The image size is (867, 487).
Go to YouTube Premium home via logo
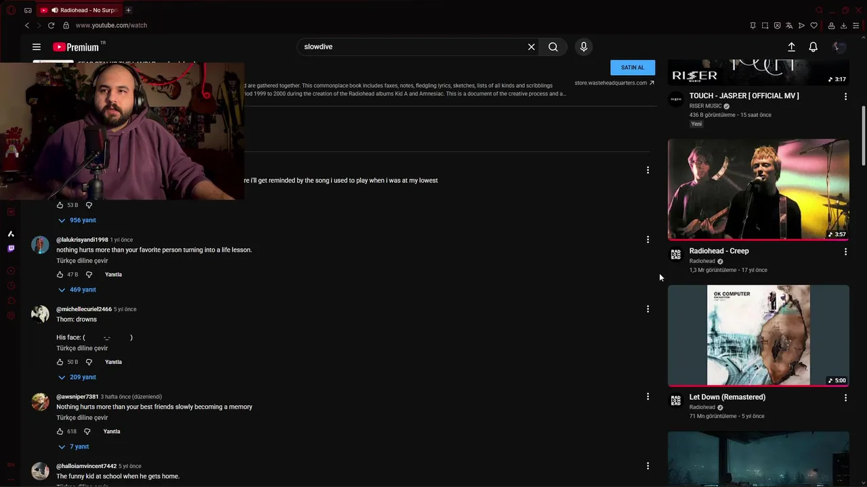pyautogui.click(x=76, y=47)
